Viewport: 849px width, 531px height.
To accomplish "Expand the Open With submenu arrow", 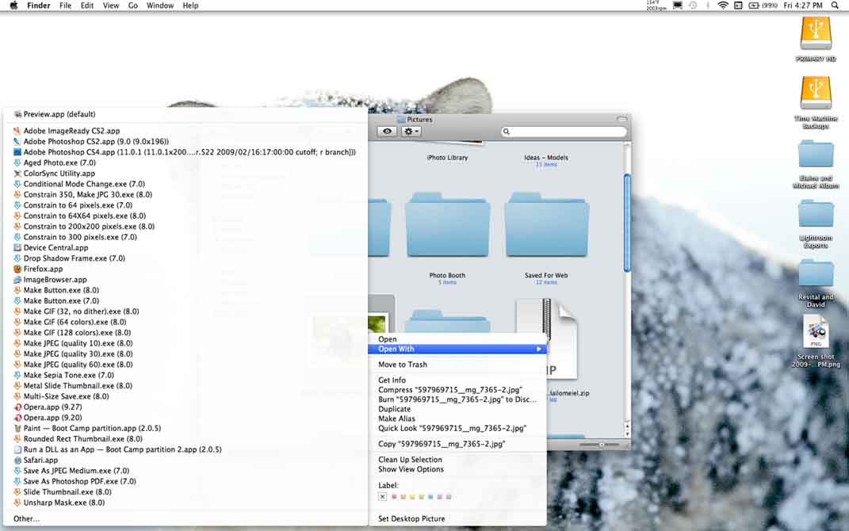I will point(539,350).
